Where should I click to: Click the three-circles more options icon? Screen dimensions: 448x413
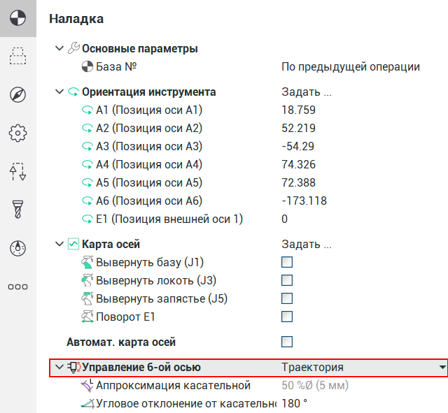(17, 286)
